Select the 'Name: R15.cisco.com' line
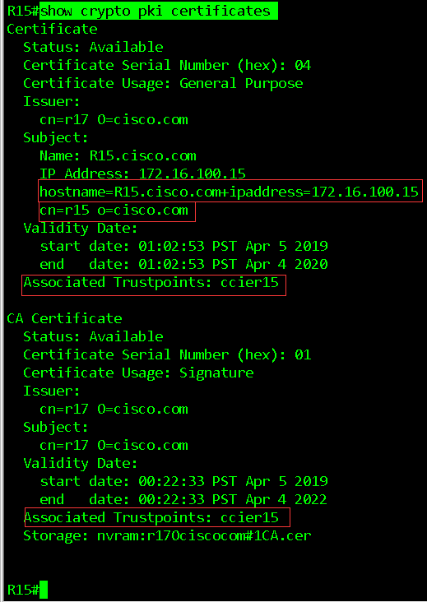The height and width of the screenshot is (602, 427). point(118,156)
